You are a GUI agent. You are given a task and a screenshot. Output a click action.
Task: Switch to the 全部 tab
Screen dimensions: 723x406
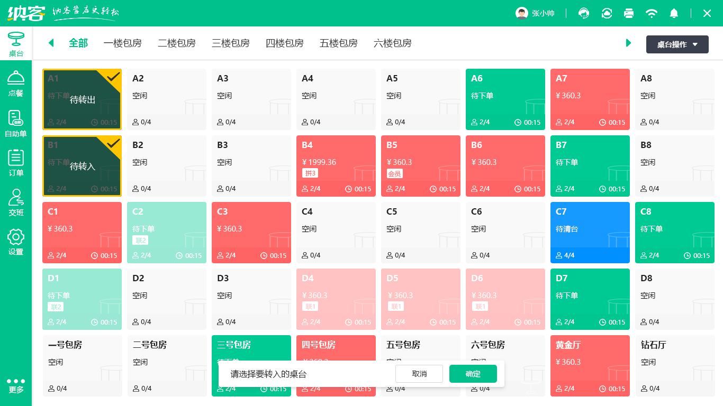point(78,43)
